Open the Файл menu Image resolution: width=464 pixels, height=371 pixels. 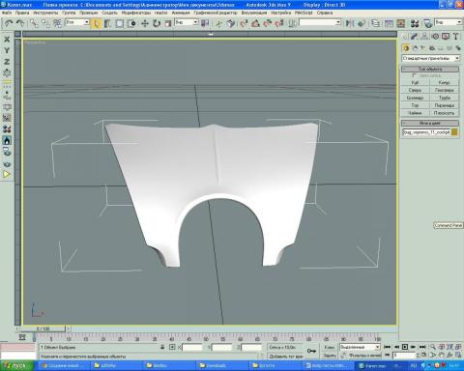click(7, 13)
